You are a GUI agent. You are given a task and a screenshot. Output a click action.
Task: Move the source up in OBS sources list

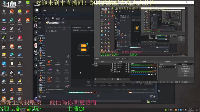click(121, 79)
